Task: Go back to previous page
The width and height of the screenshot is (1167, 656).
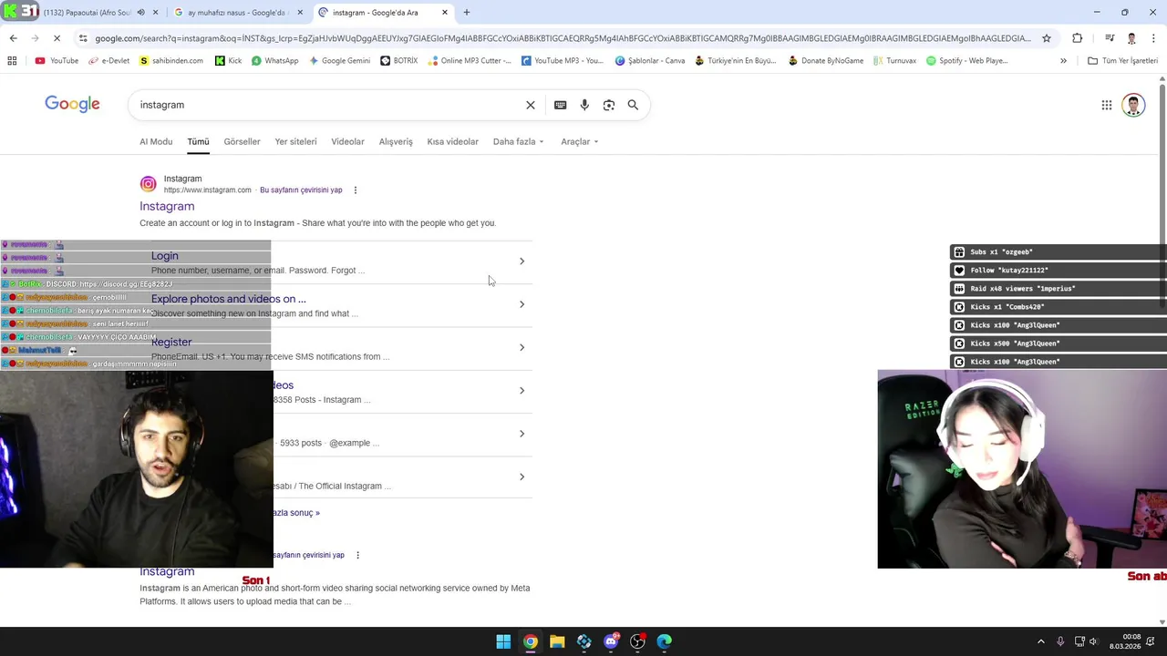Action: 13,38
